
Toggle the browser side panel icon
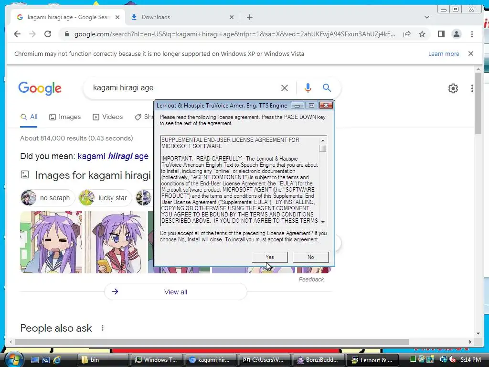point(441,34)
